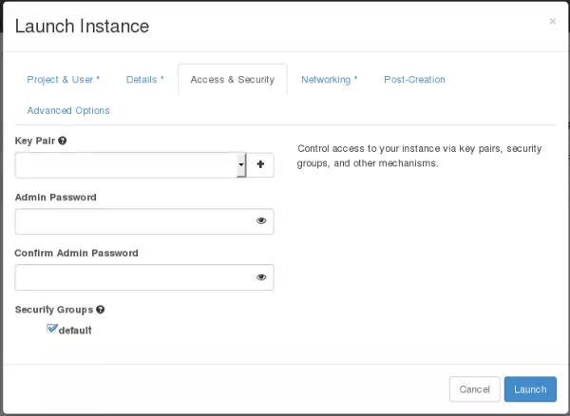Click the plus icon to add key pair
570x416 pixels.
[x=260, y=164]
